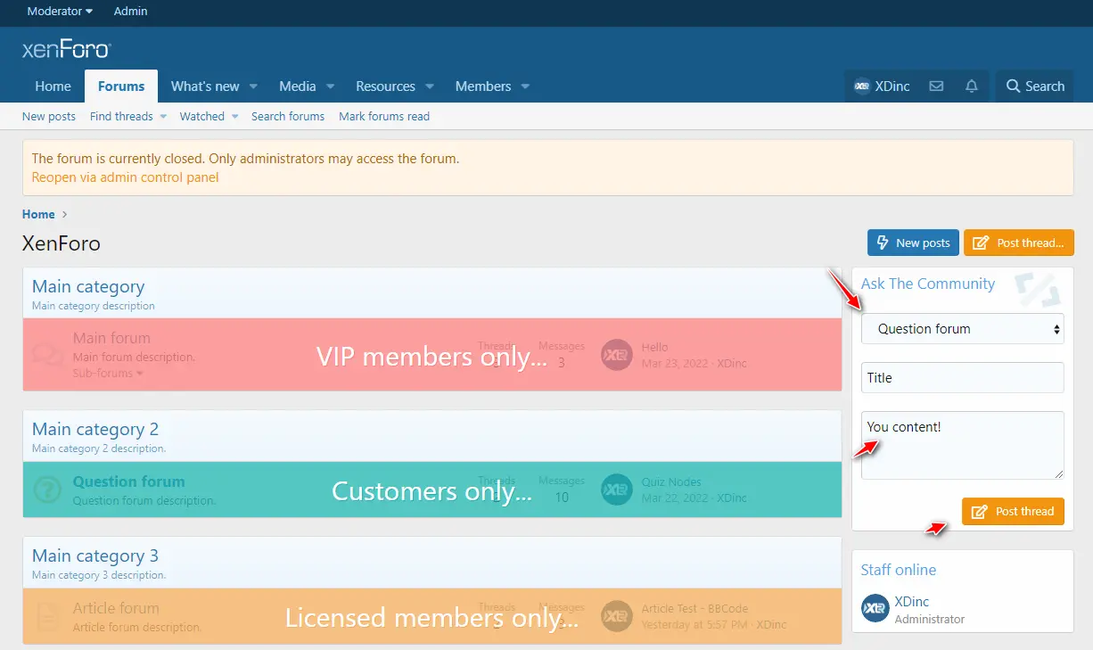Open the Question forum select box

[x=962, y=329]
